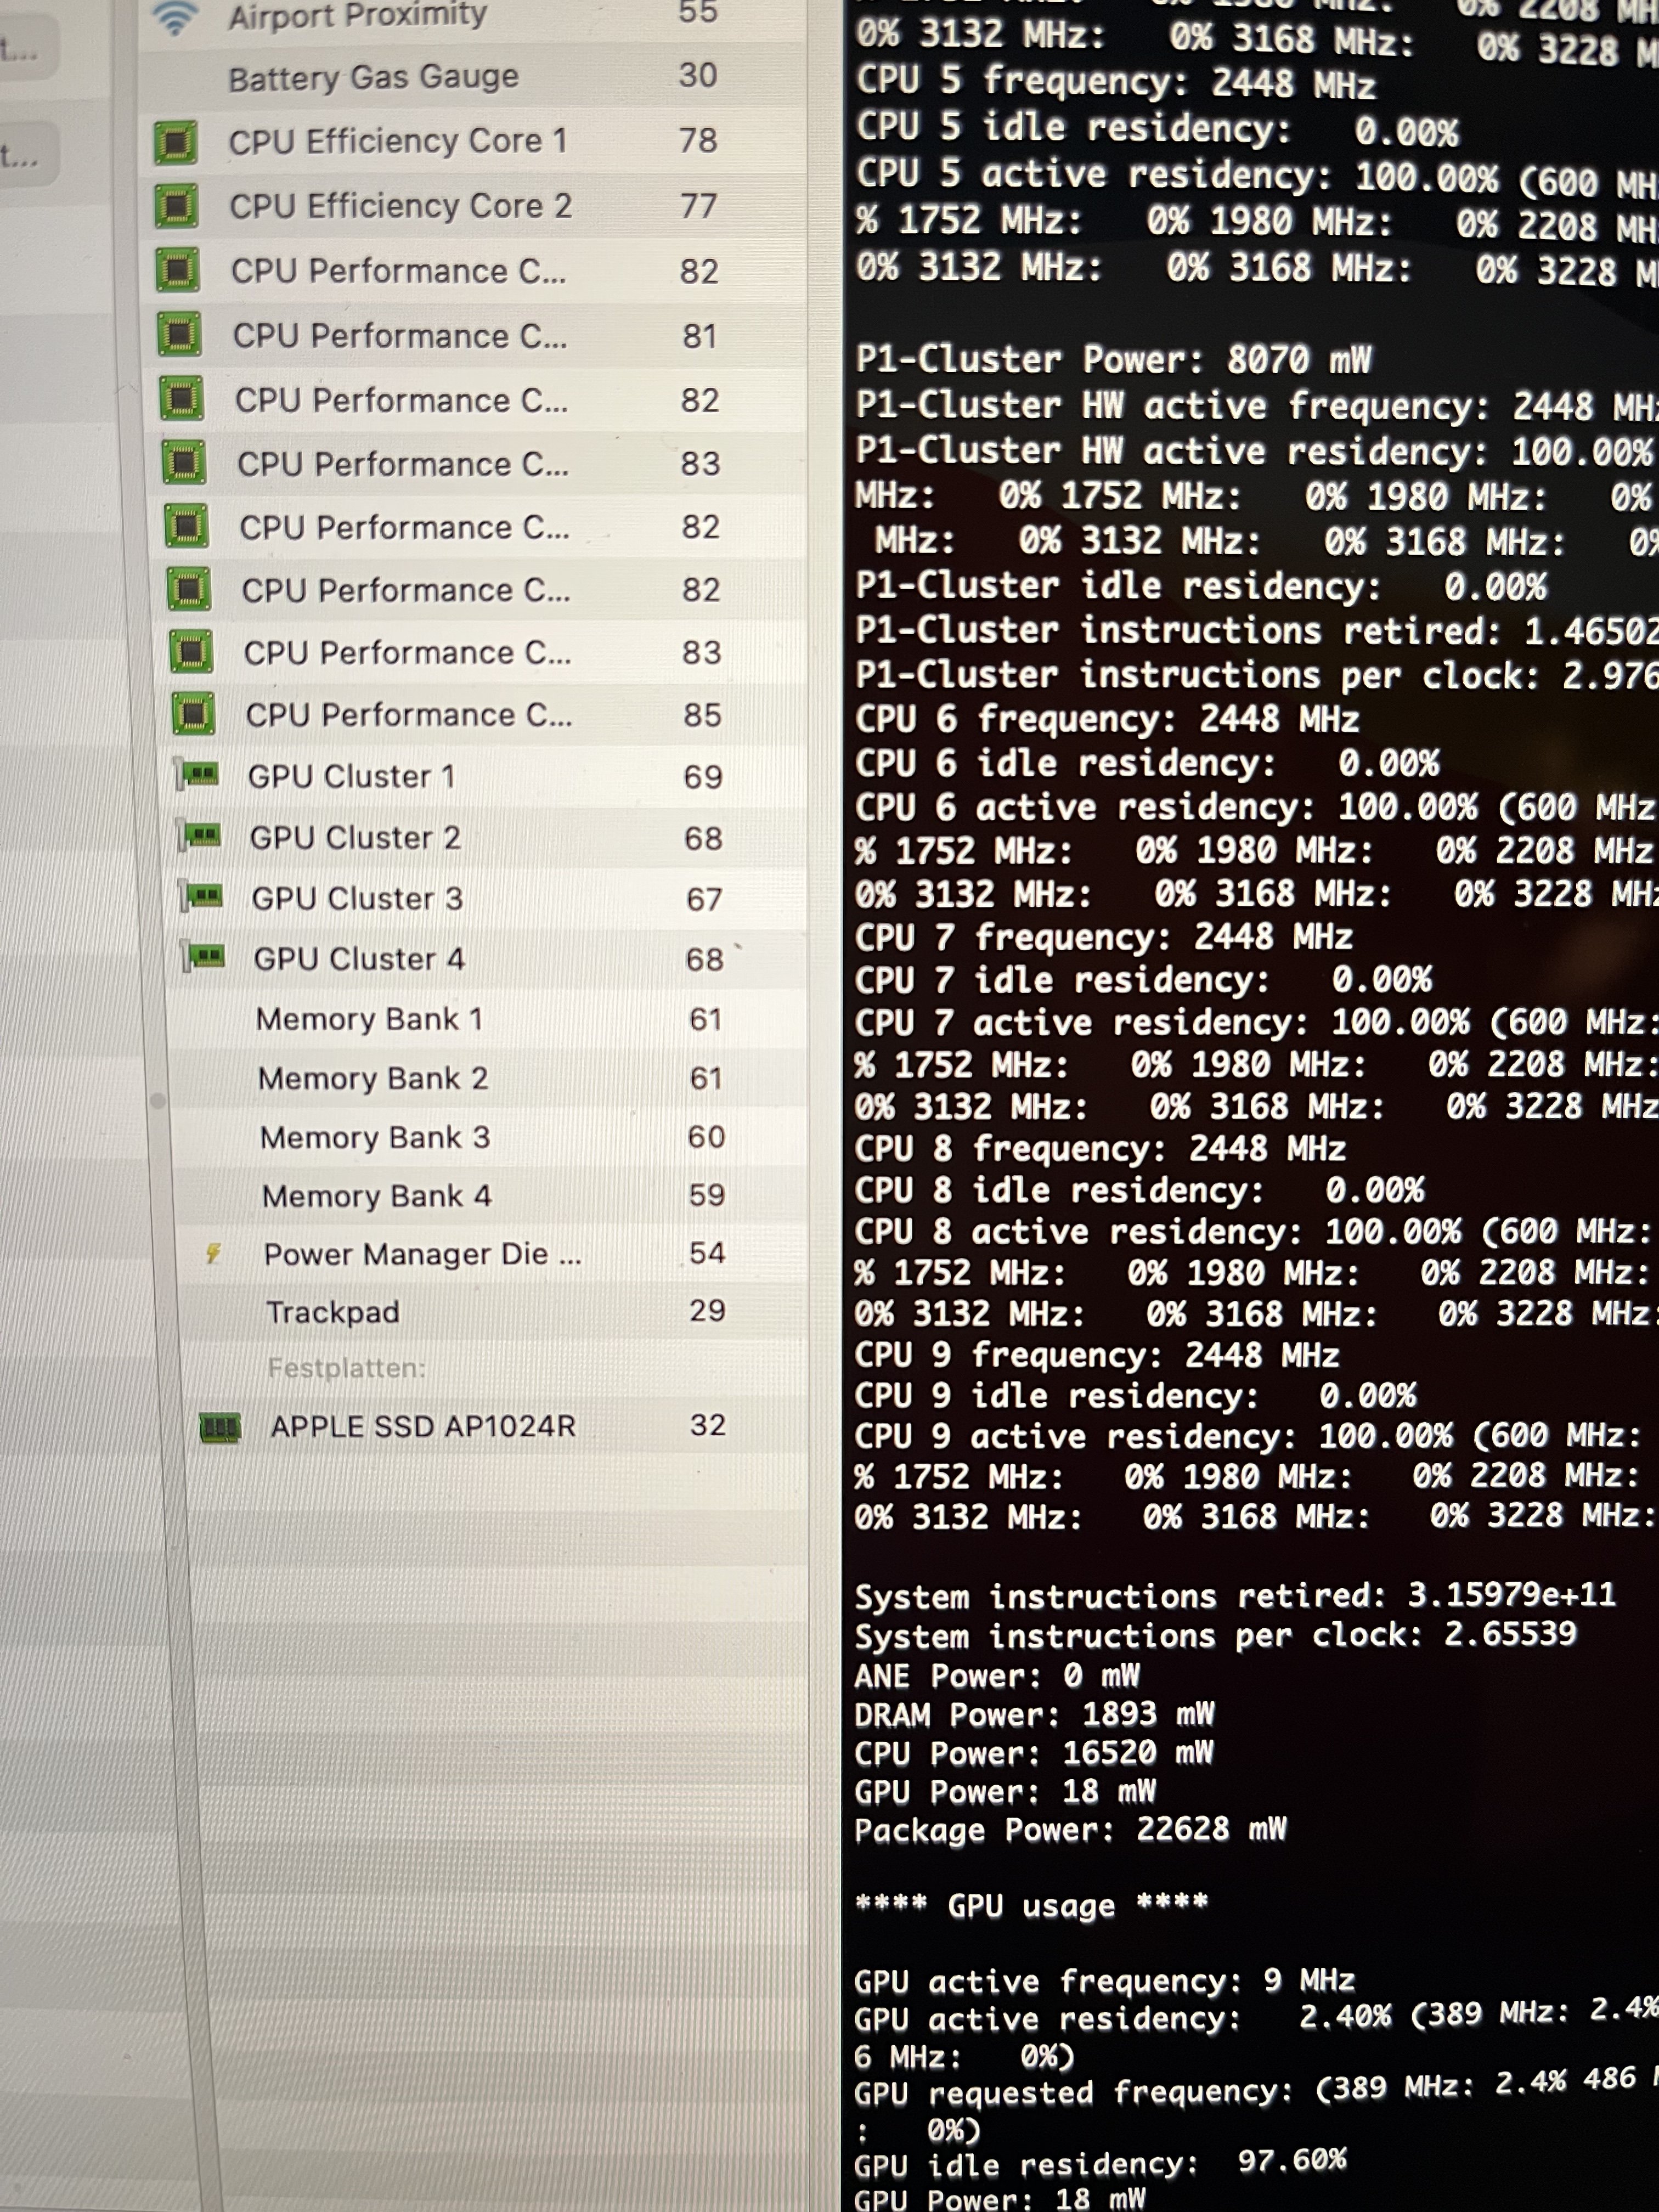Viewport: 1659px width, 2212px height.
Task: Click the lightning icon for Power Manager Die
Action: tap(213, 1253)
